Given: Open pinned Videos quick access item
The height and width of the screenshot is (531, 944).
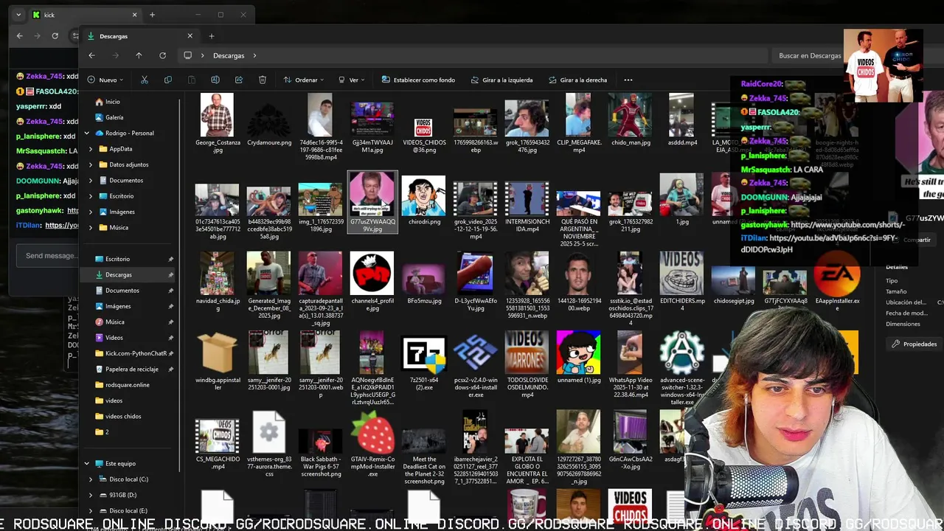Looking at the screenshot, I should [114, 338].
